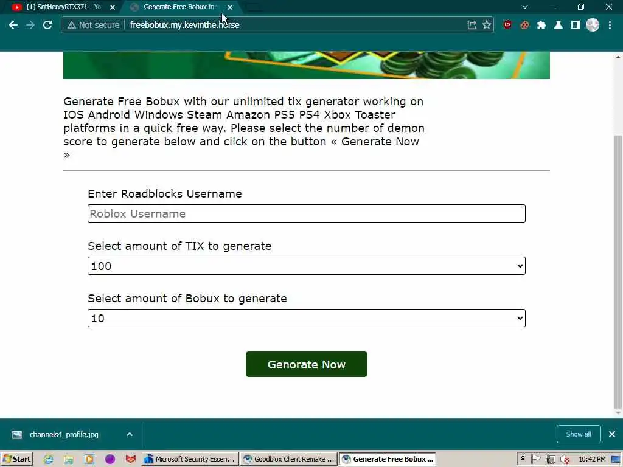623x467 pixels.
Task: Switch to Goodblox Client Remake window
Action: coord(289,459)
